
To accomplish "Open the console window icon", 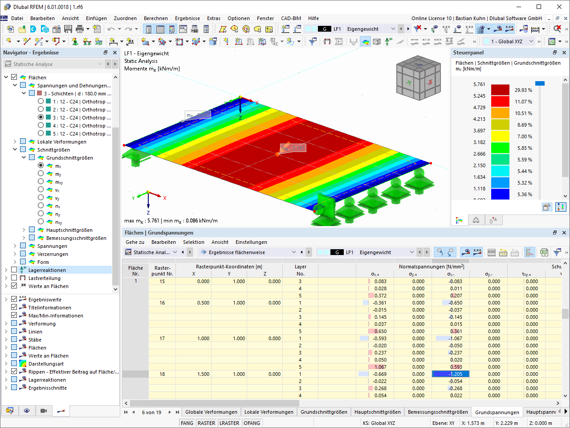I will click(183, 29).
